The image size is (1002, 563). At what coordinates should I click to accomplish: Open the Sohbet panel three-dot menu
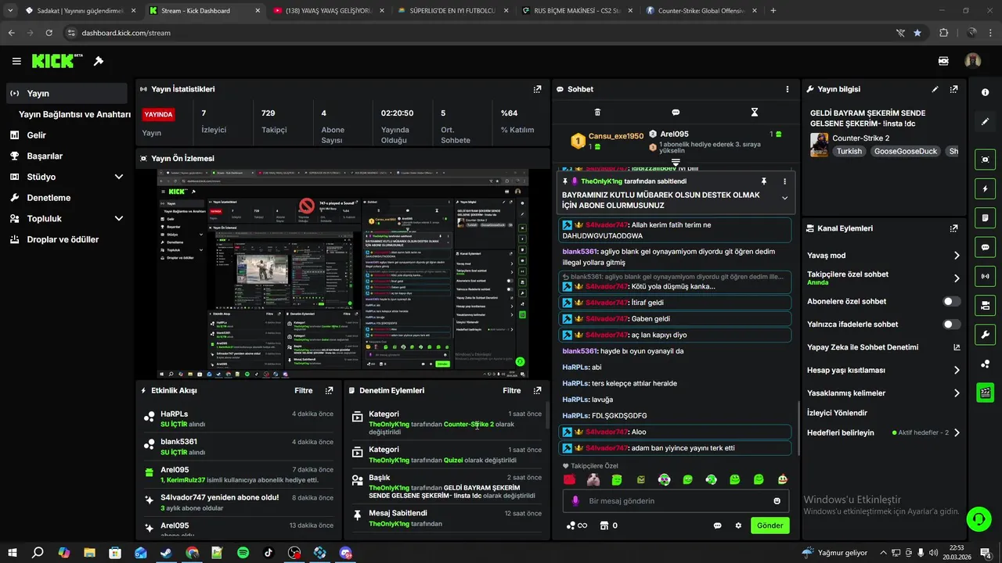[x=788, y=89]
